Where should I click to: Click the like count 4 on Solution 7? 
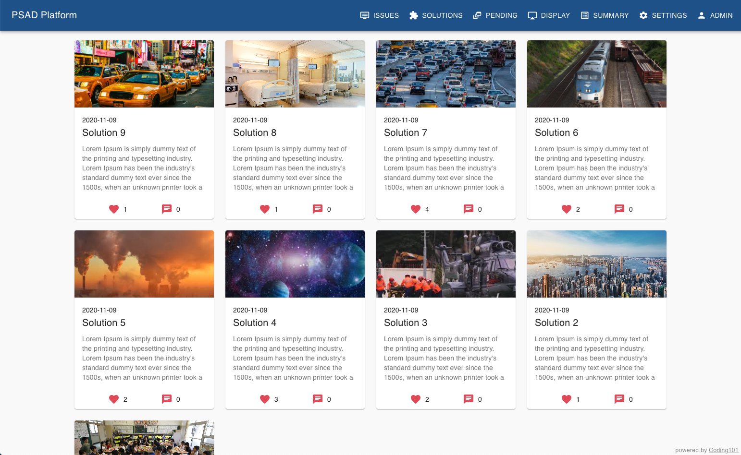427,209
